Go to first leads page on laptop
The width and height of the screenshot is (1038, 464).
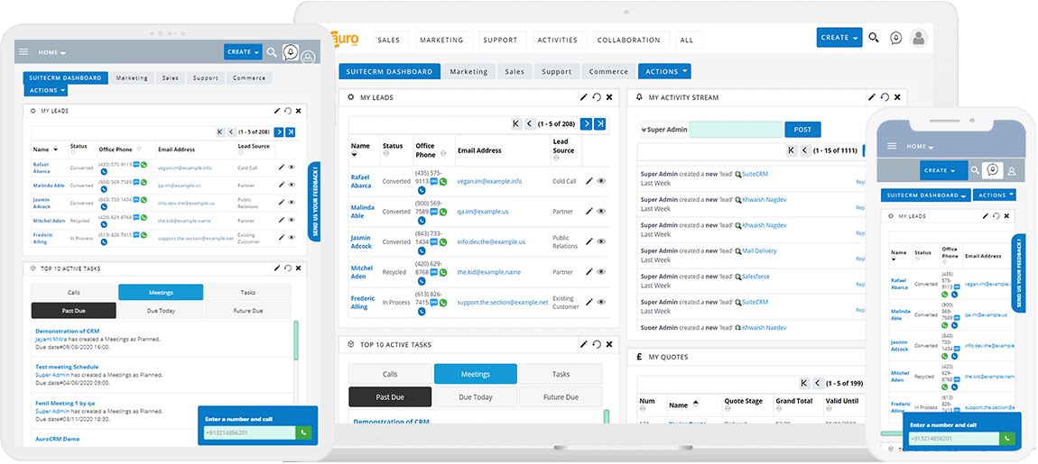point(516,123)
